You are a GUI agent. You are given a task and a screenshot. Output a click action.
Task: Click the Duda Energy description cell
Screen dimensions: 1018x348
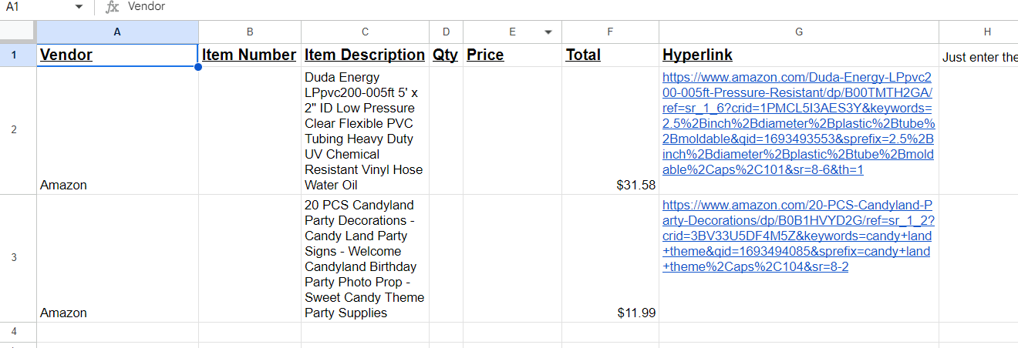[365, 131]
